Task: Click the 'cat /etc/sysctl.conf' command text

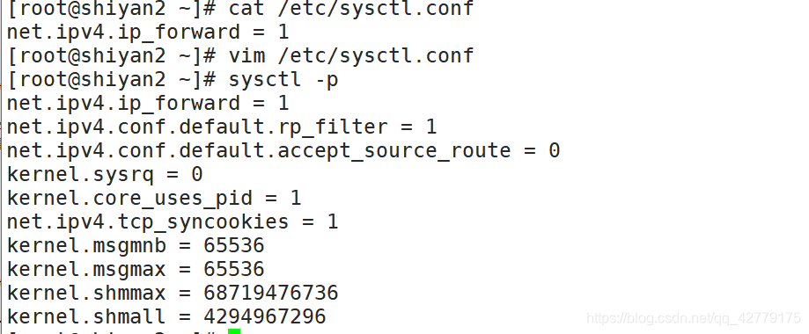Action: click(x=351, y=8)
